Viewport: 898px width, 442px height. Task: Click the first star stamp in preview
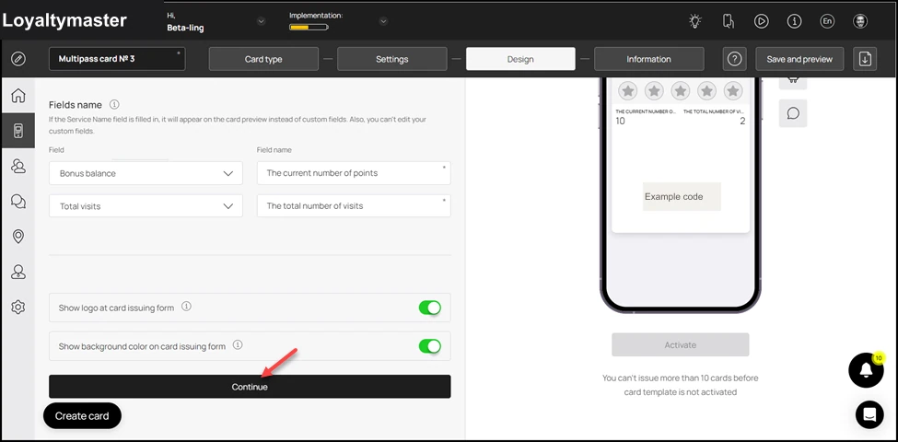(x=628, y=90)
